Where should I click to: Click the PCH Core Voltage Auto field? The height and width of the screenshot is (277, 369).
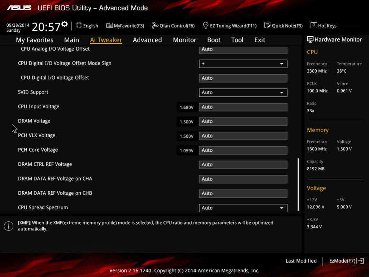click(243, 150)
